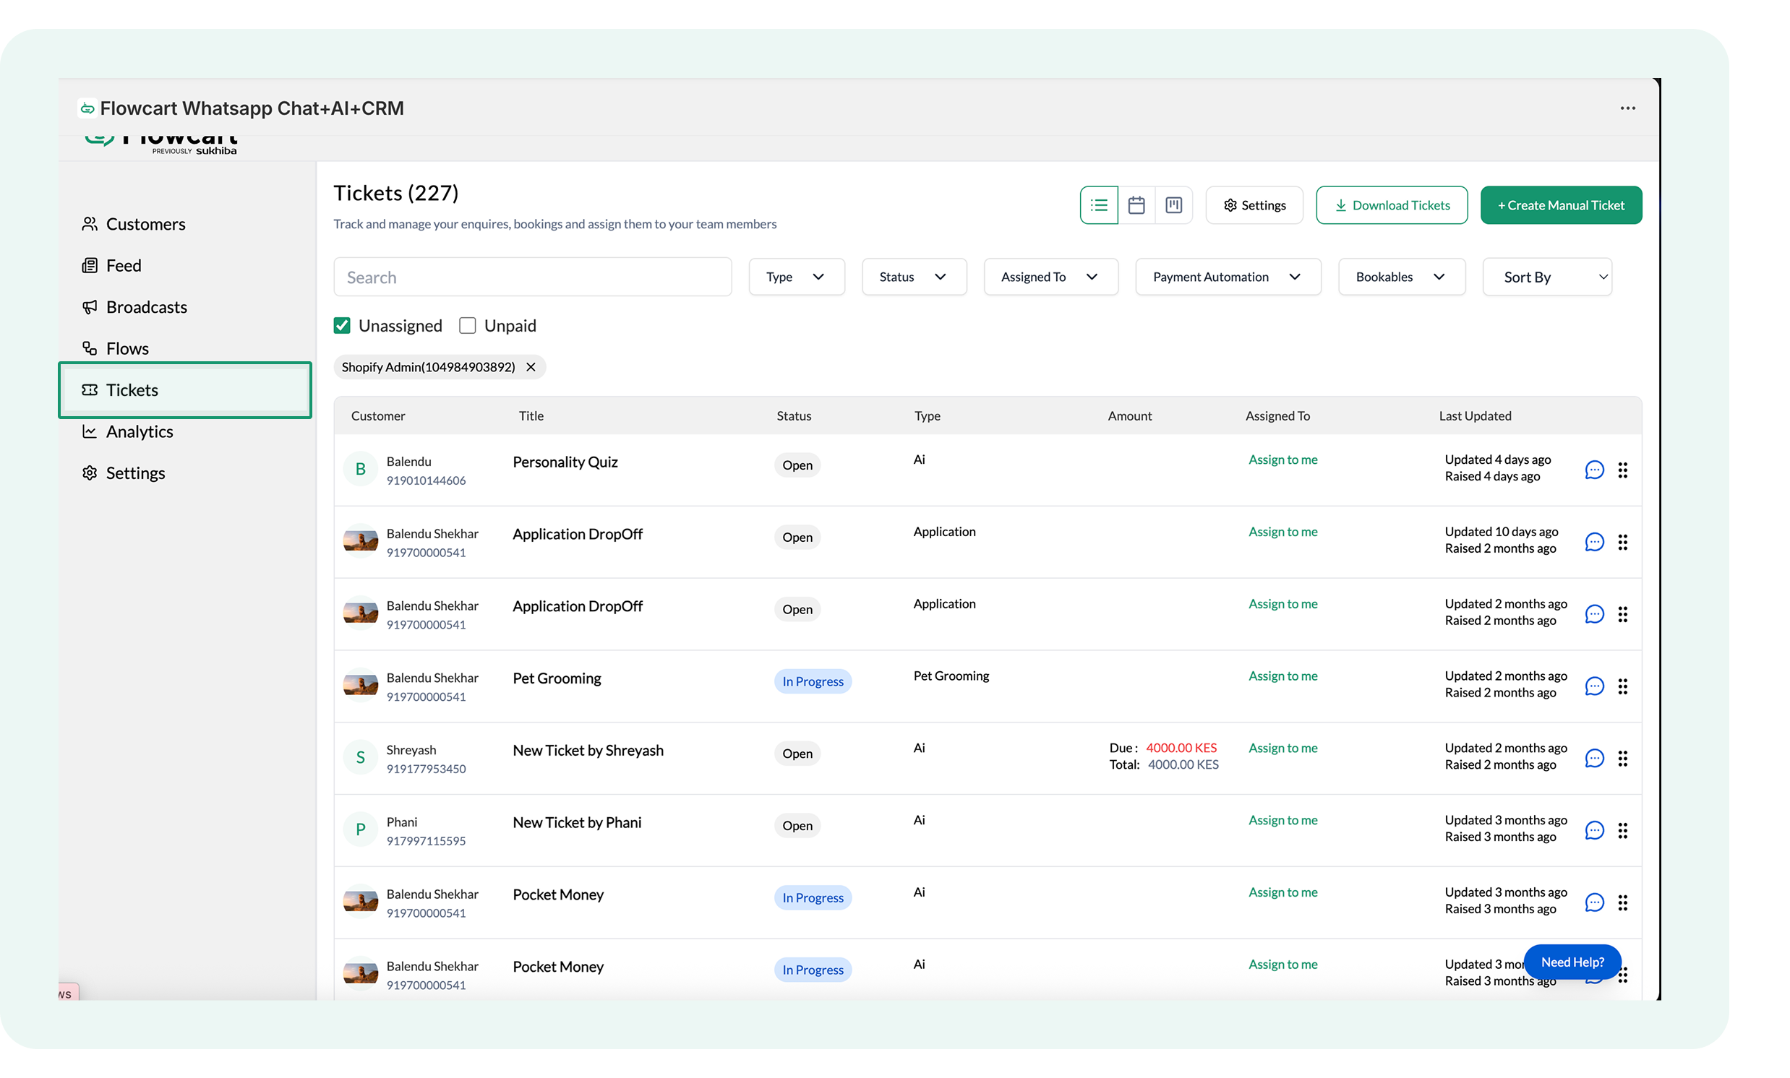Enable the Unpaid checkbox
The width and height of the screenshot is (1790, 1078).
[x=468, y=326]
